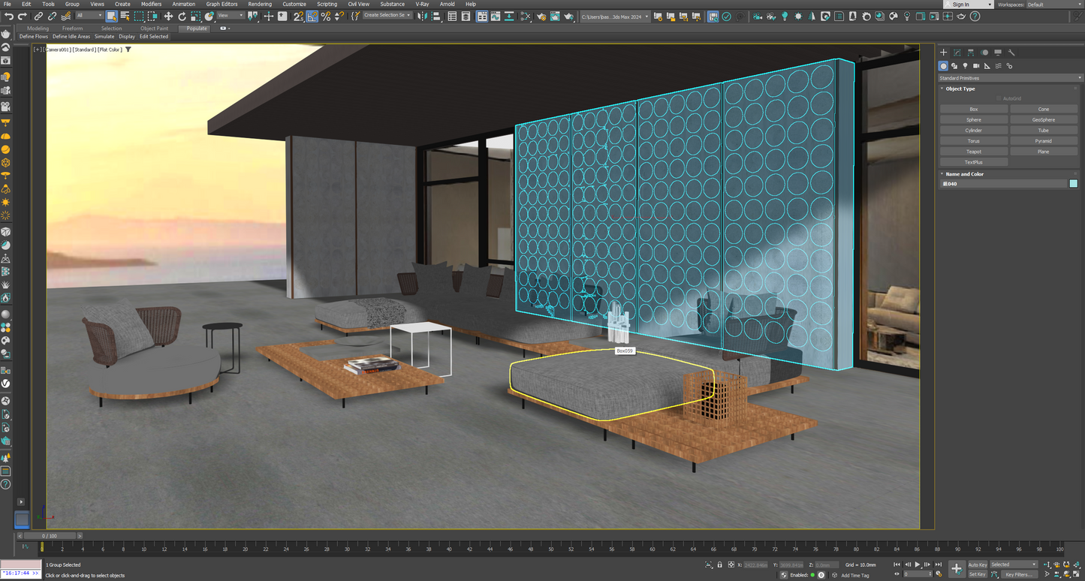The height and width of the screenshot is (581, 1085).
Task: Activate the Select and Rotate tool
Action: (x=182, y=16)
